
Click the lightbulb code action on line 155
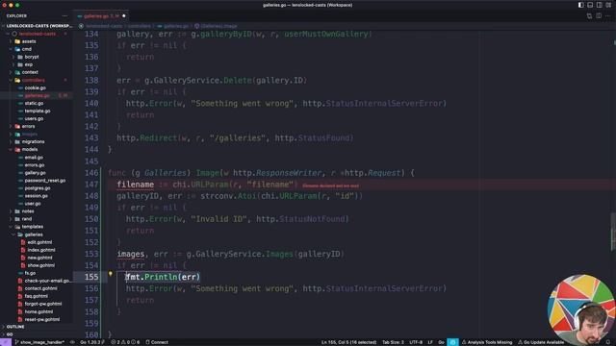point(111,274)
